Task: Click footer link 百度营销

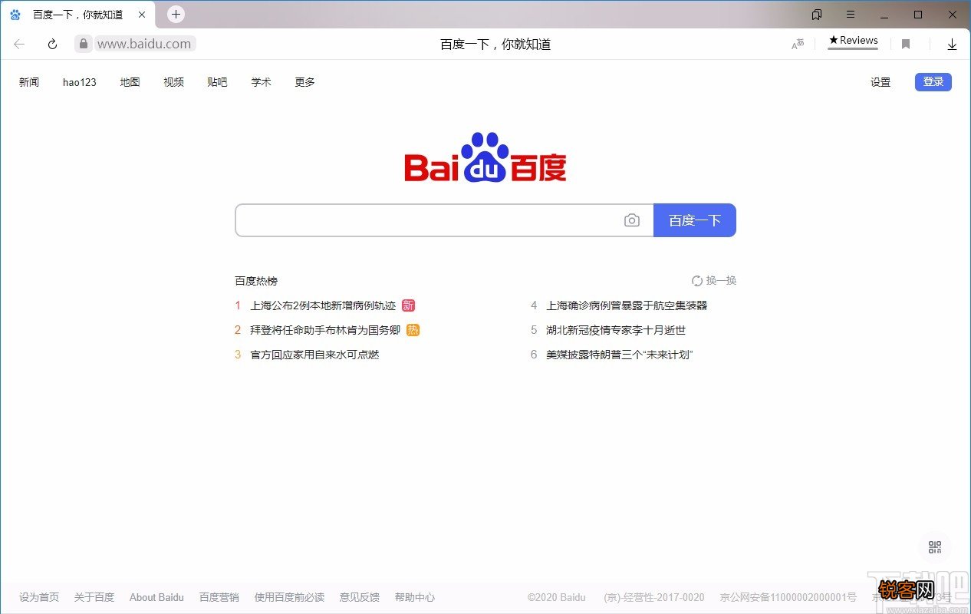Action: (x=219, y=597)
